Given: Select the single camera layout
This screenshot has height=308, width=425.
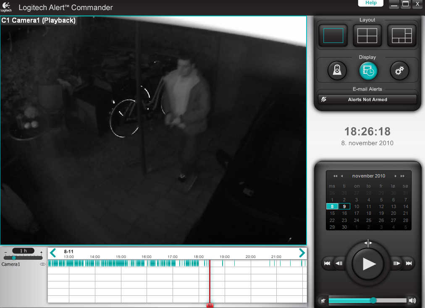Looking at the screenshot, I should [333, 36].
